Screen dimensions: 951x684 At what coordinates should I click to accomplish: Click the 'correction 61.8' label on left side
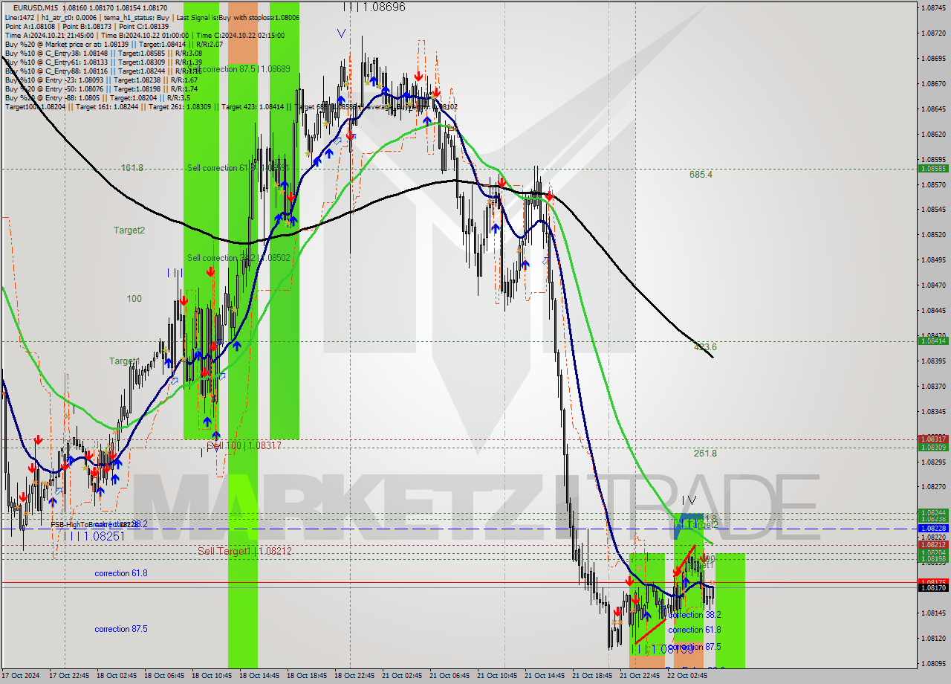121,573
